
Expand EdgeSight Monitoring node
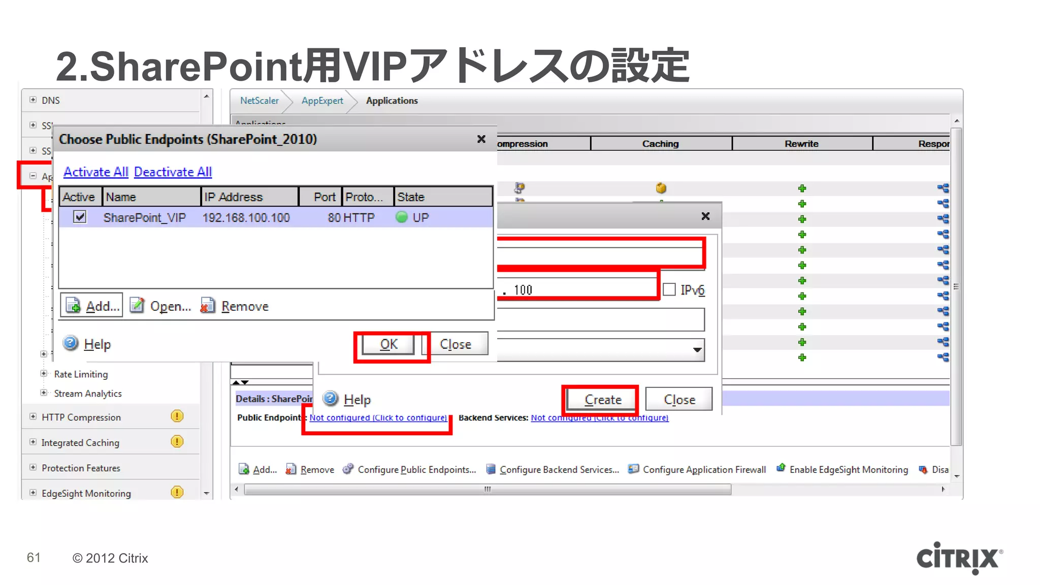(x=33, y=493)
